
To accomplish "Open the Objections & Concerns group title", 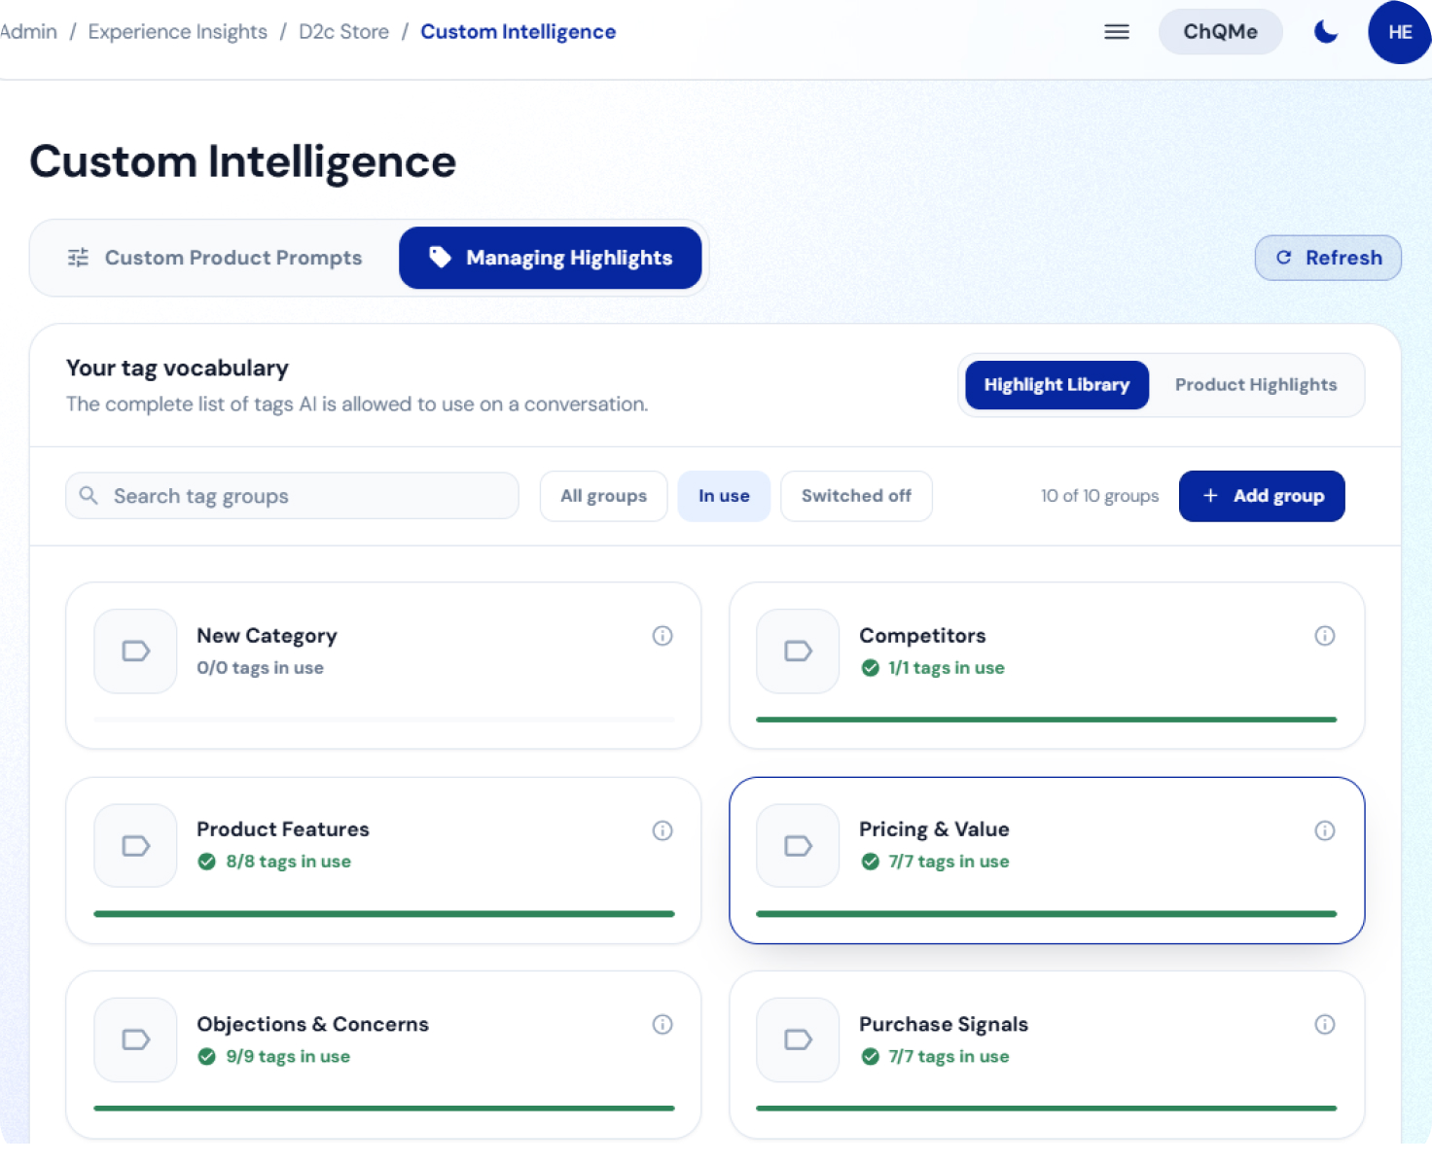I will [x=312, y=1024].
